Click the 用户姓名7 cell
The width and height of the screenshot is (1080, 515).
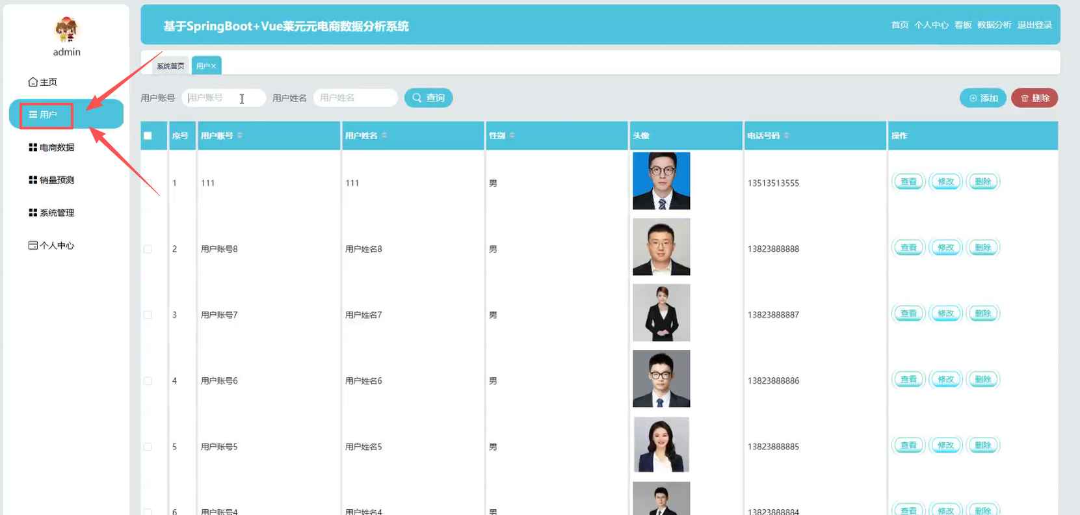click(x=363, y=315)
